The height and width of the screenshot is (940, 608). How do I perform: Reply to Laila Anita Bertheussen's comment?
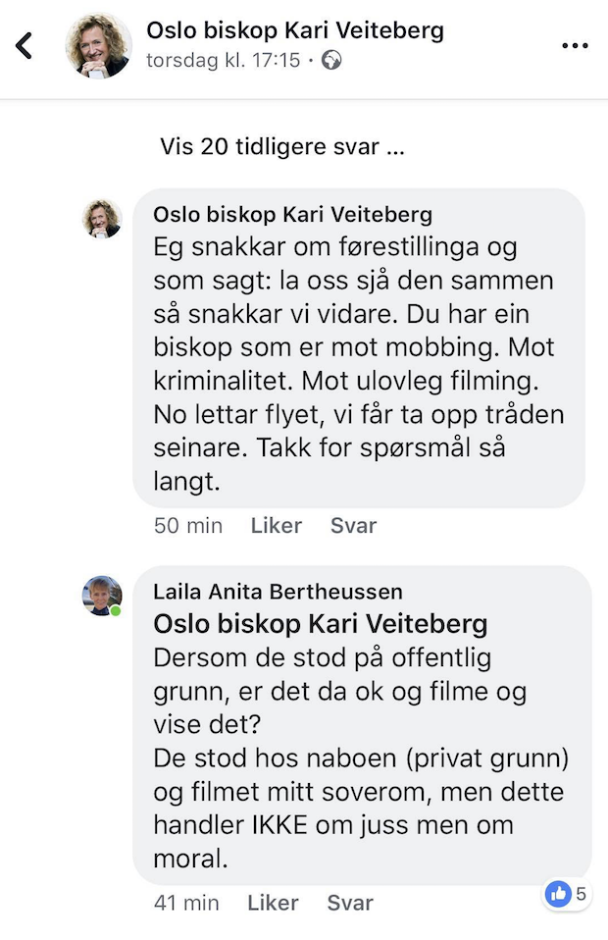[350, 903]
